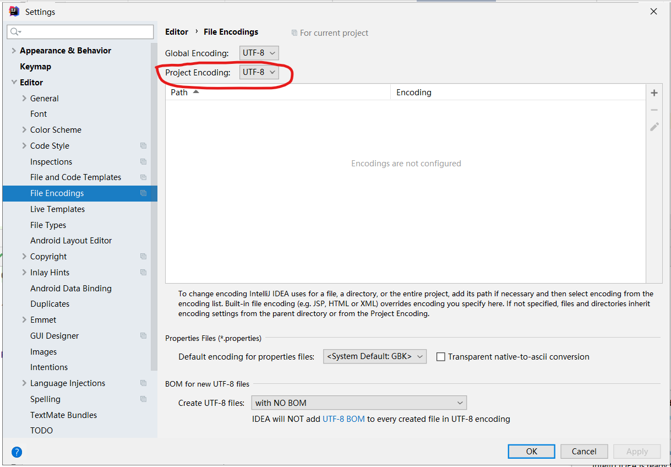Open the Global Encoding dropdown

[x=259, y=53]
